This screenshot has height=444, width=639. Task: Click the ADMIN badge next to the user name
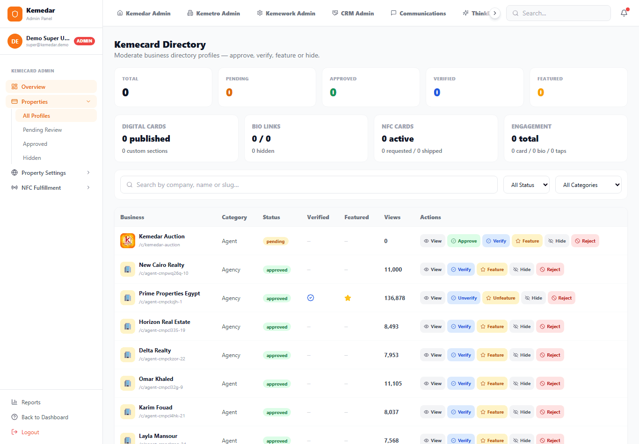pos(84,41)
